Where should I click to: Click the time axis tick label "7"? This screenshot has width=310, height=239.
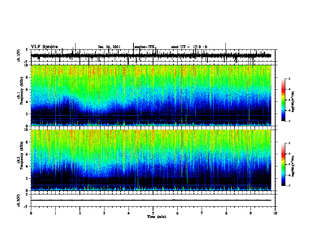click(202, 213)
